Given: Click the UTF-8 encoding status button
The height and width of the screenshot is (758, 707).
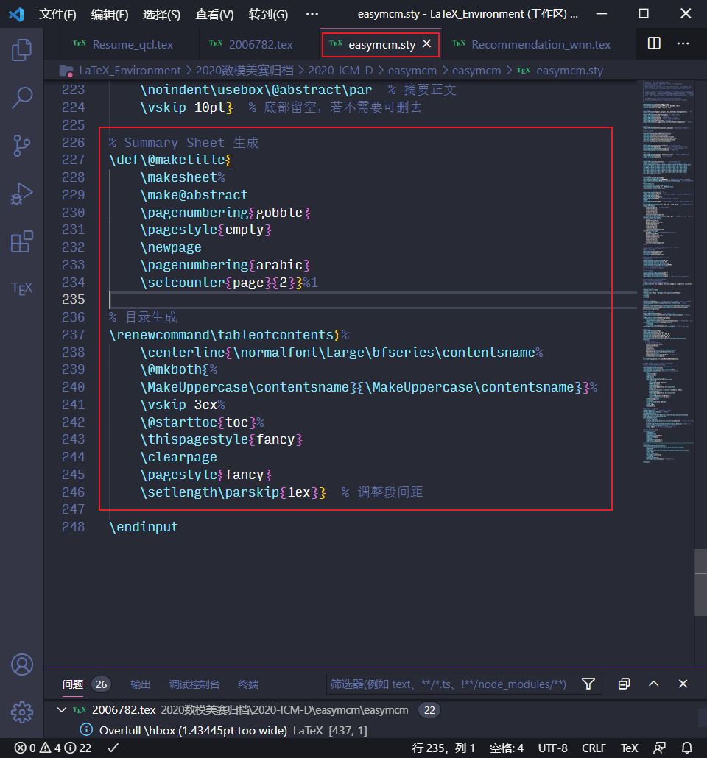Looking at the screenshot, I should (552, 748).
